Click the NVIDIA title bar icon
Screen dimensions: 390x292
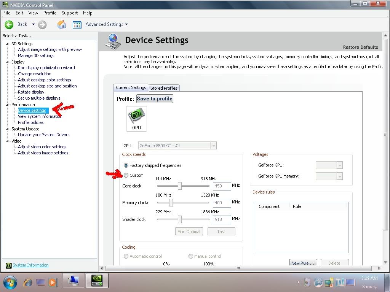tap(5, 5)
